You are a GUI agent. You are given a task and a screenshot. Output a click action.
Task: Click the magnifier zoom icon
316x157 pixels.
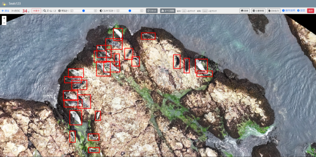(x=45, y=11)
